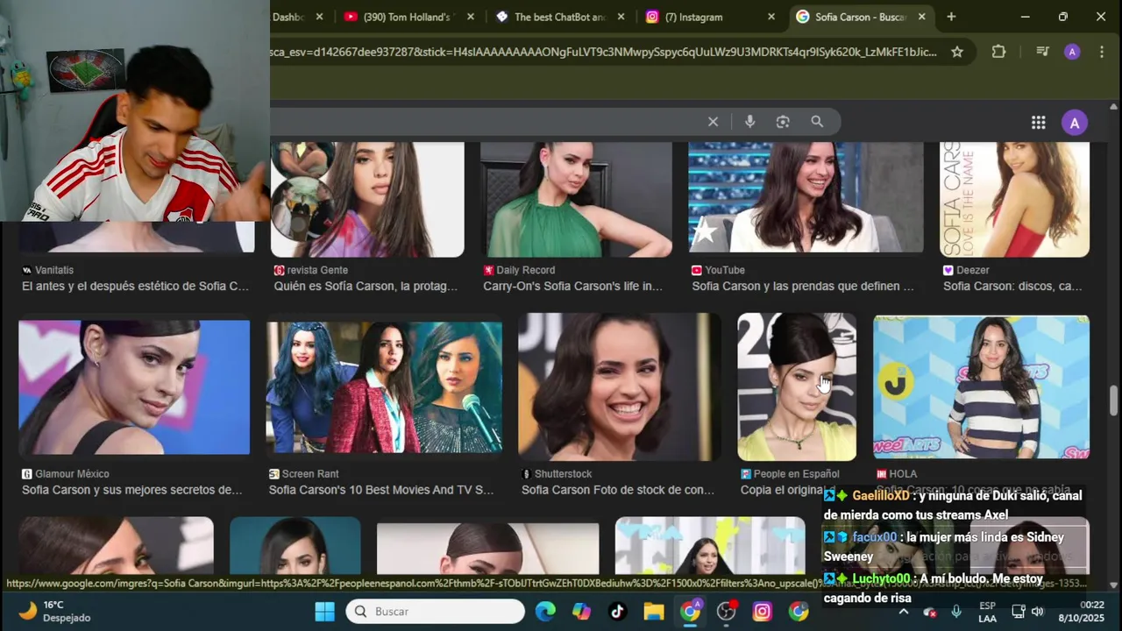The image size is (1122, 631).
Task: Open the Shutterstock smiling photo thumbnail
Action: pyautogui.click(x=620, y=386)
